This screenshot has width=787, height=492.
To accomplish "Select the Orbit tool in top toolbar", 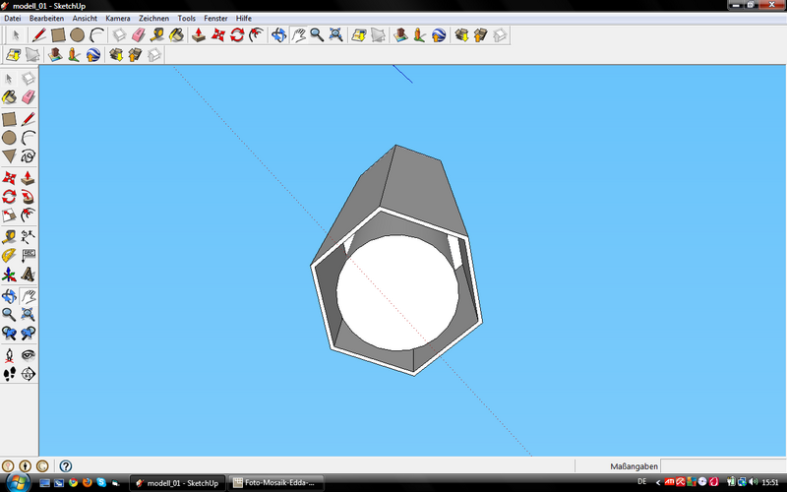I will 278,35.
